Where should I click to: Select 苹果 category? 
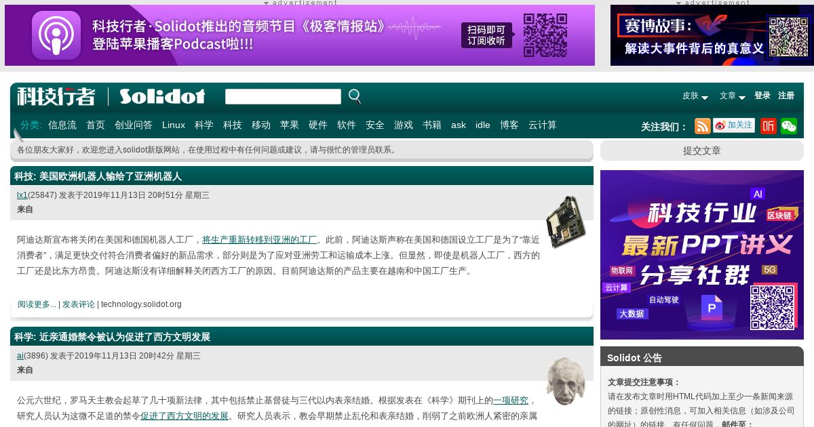(x=290, y=125)
